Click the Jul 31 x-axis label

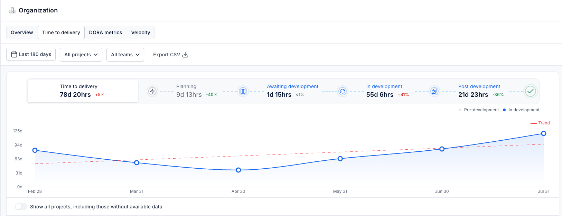tap(544, 191)
